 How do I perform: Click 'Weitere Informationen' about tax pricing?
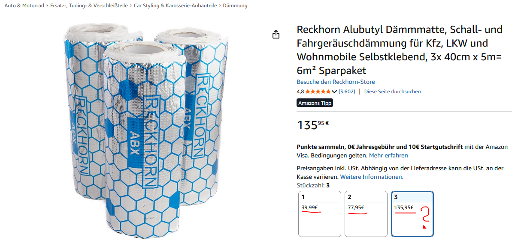(372, 177)
